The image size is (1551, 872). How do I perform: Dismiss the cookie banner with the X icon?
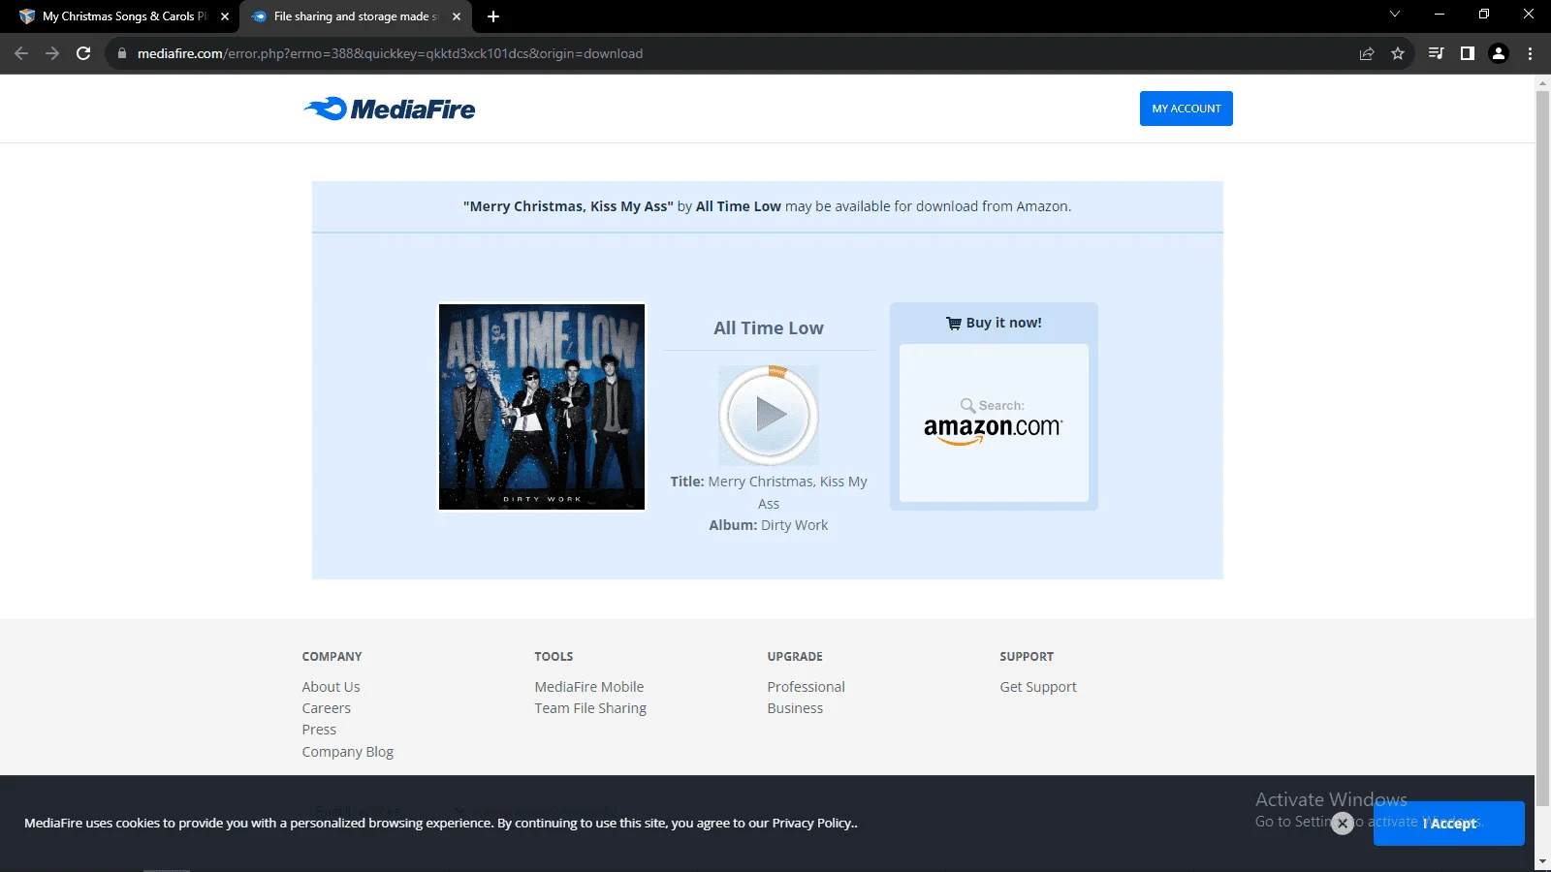pos(1343,824)
